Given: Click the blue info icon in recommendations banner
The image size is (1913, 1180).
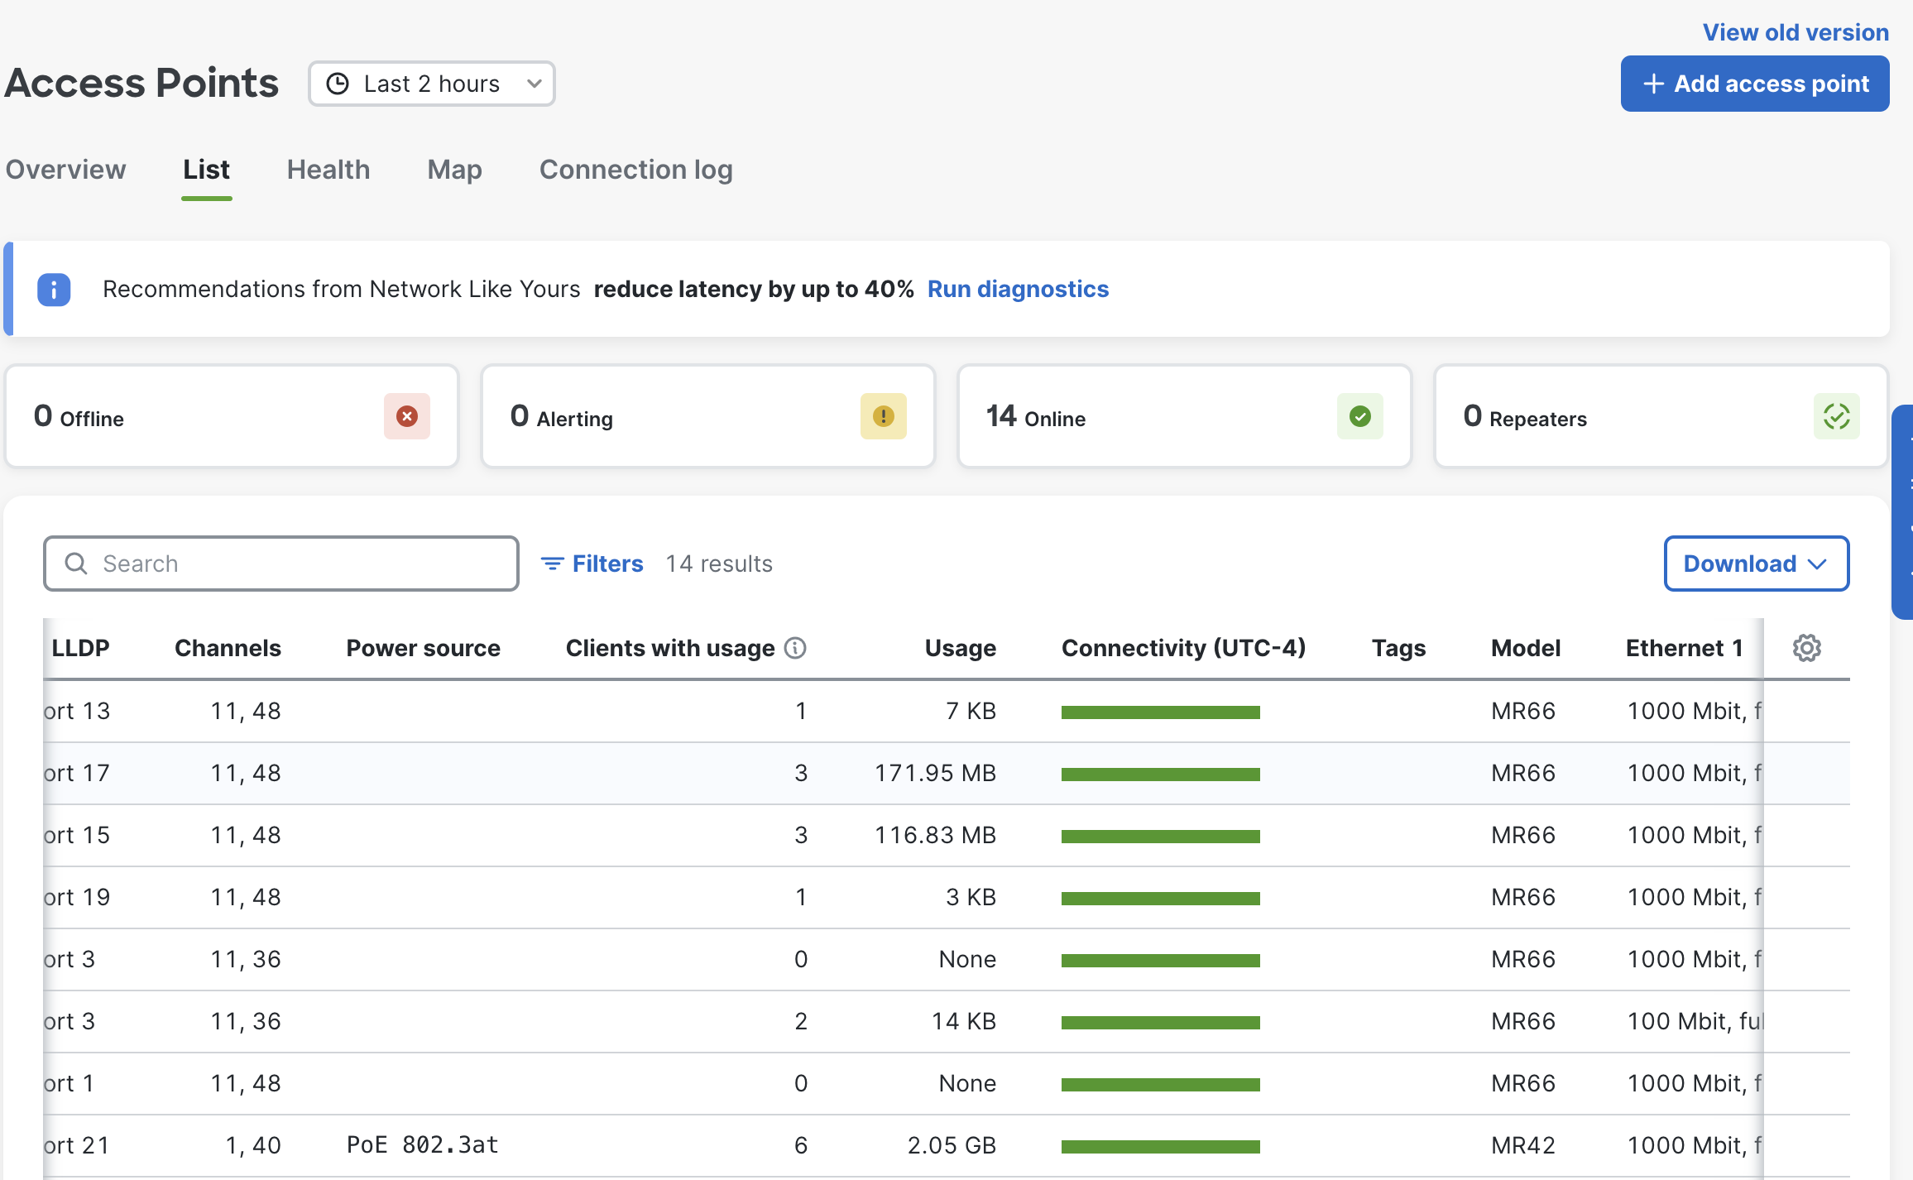Looking at the screenshot, I should [54, 290].
